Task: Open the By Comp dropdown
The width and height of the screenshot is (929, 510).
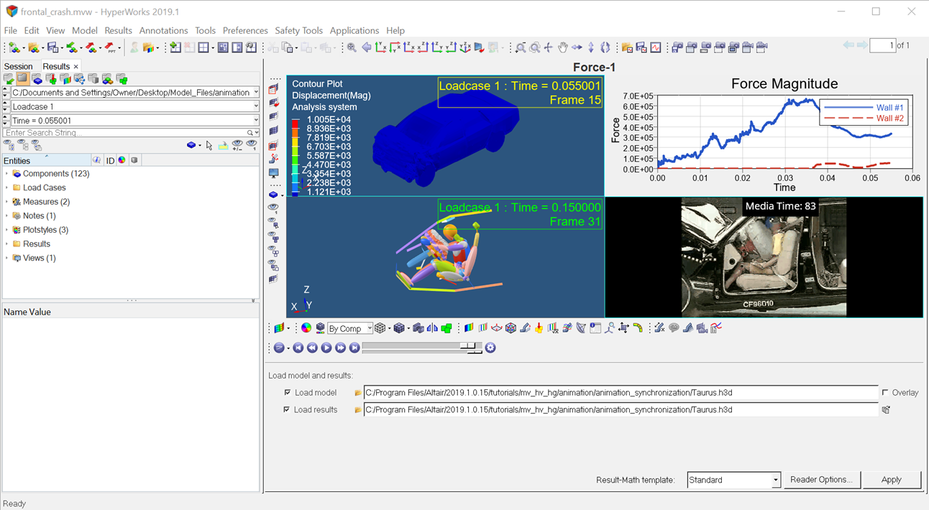Action: click(349, 328)
